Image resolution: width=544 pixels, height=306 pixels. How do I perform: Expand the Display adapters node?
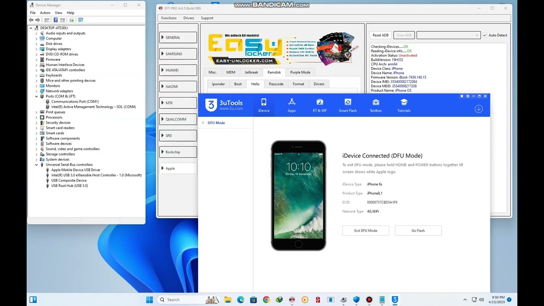pos(37,49)
